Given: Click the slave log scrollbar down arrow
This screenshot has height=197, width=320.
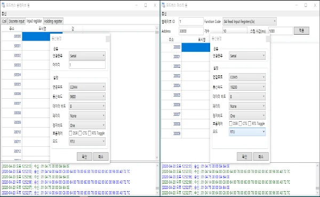Looking at the screenshot, I should tap(157, 193).
